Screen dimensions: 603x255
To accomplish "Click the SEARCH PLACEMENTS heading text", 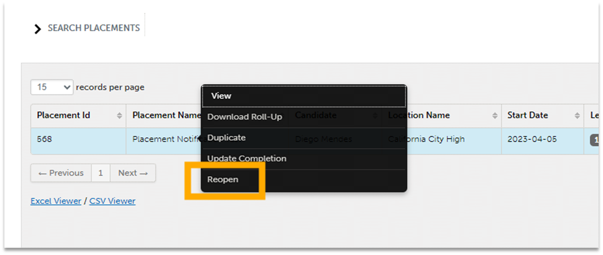I will tap(94, 28).
